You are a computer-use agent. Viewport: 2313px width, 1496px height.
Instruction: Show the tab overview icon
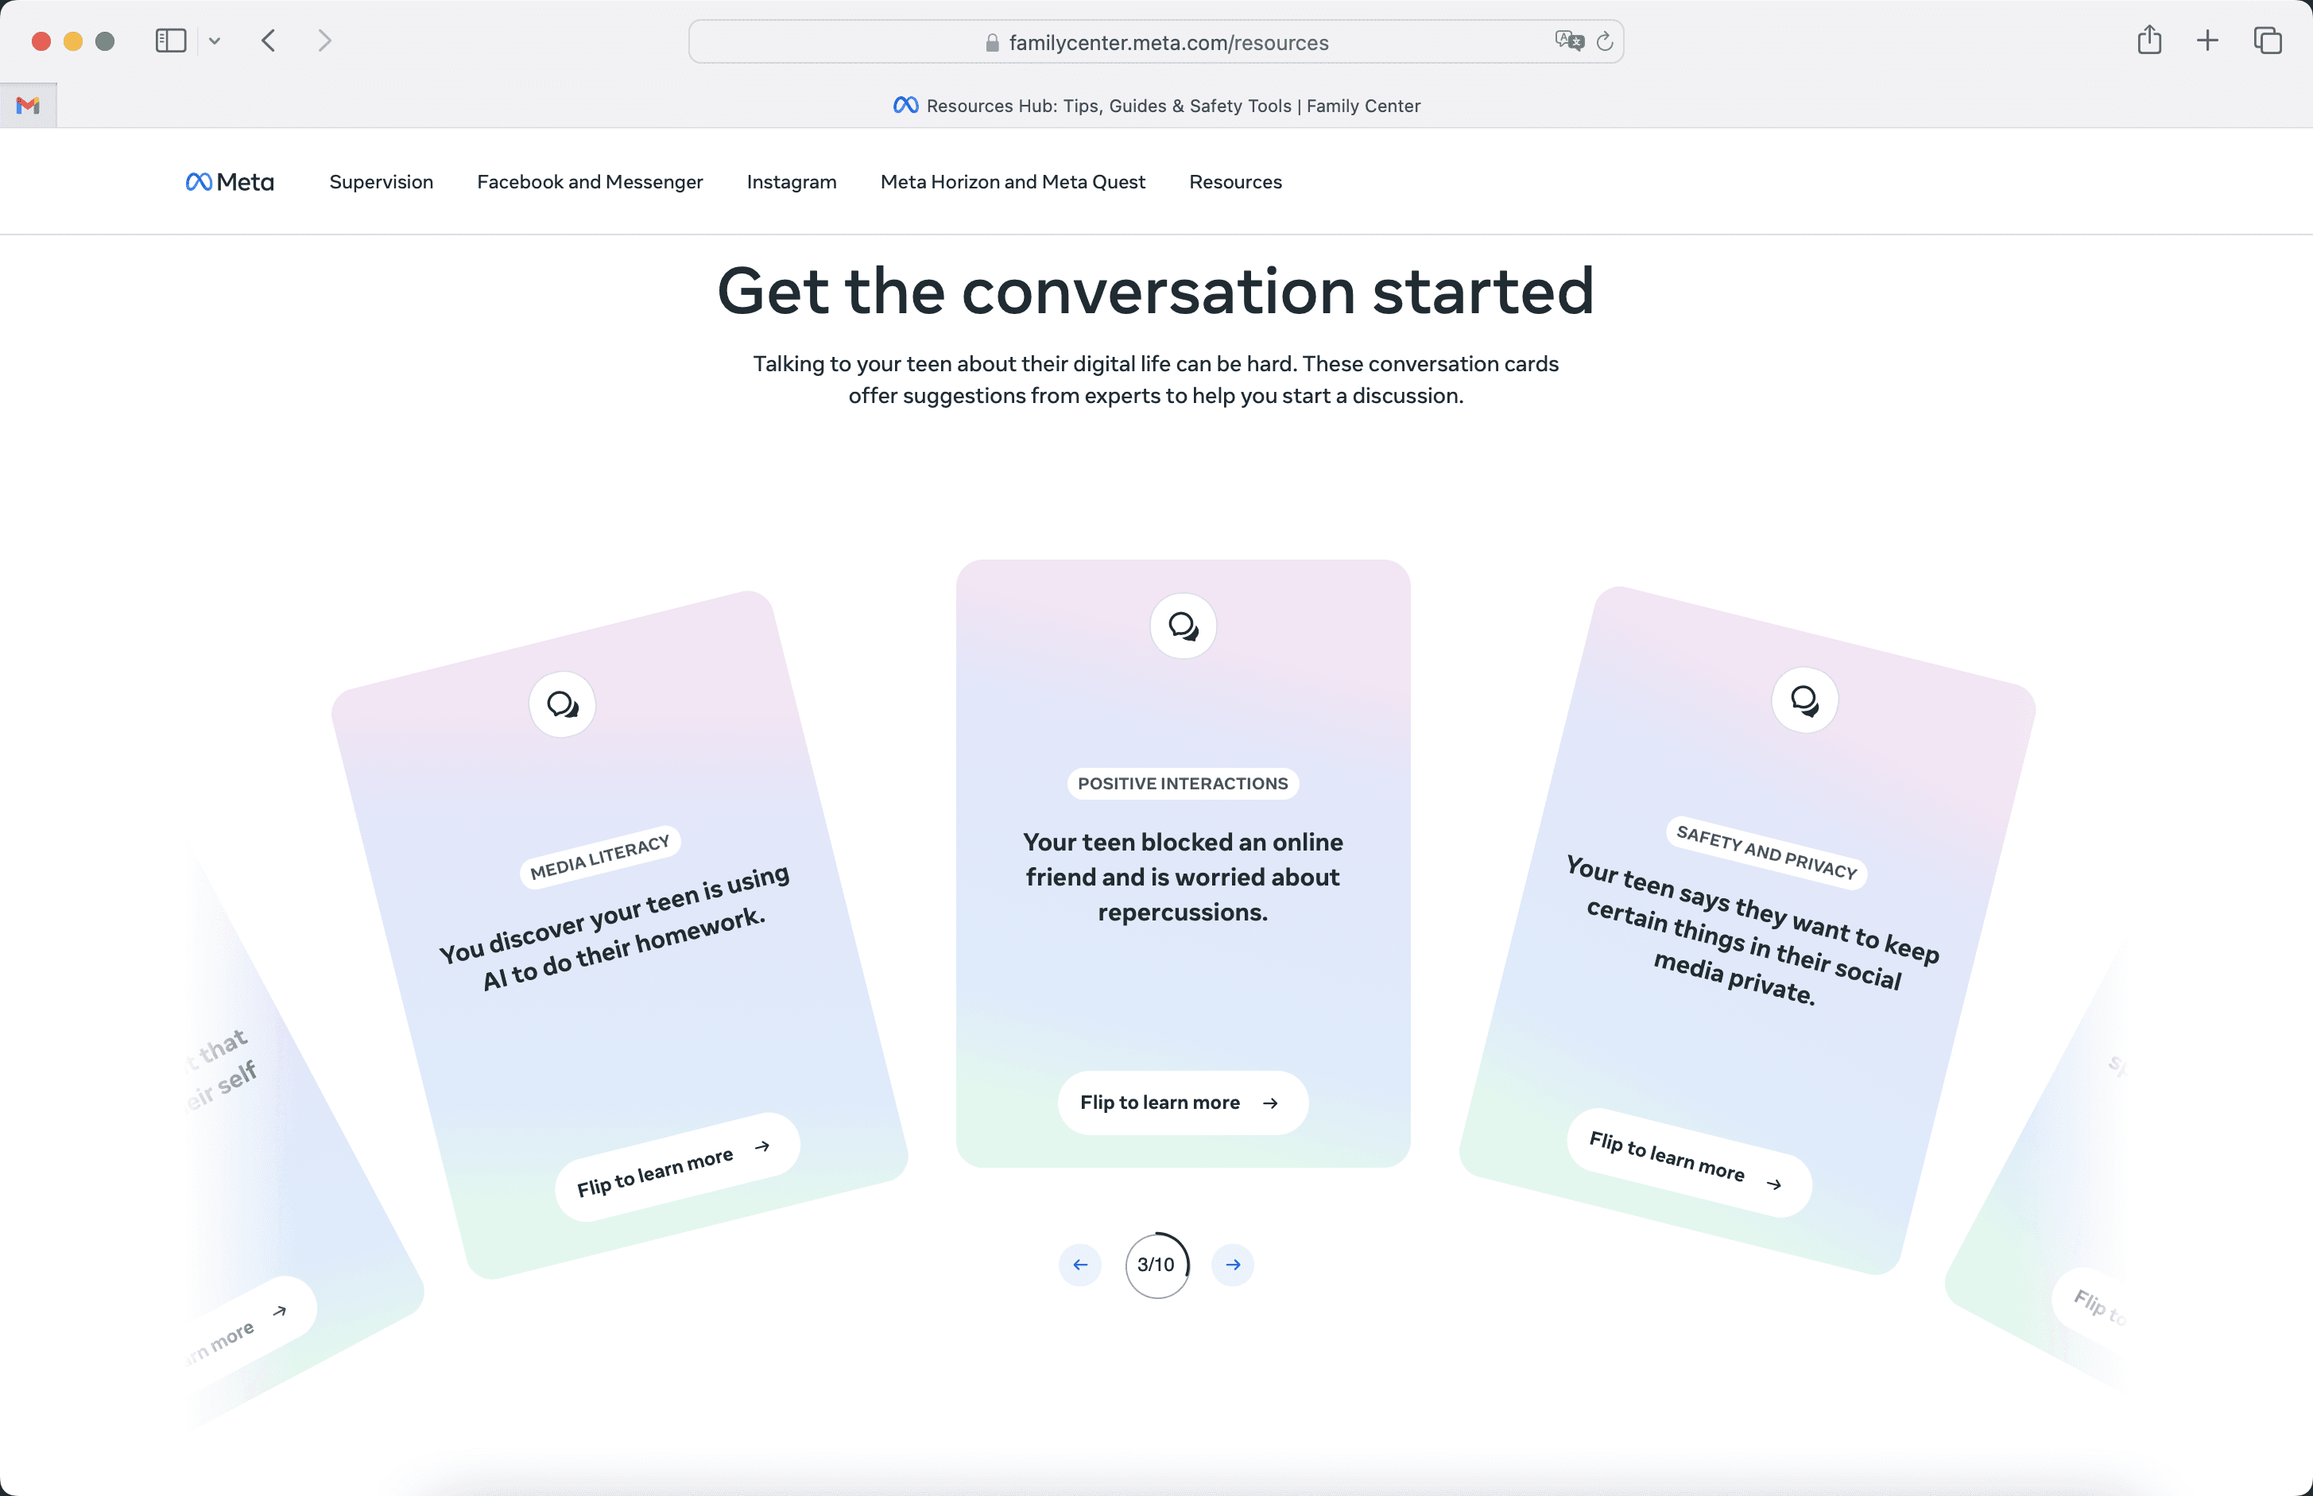coord(2268,41)
